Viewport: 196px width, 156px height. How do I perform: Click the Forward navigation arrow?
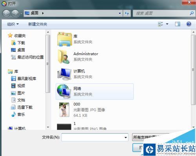(x=15, y=13)
